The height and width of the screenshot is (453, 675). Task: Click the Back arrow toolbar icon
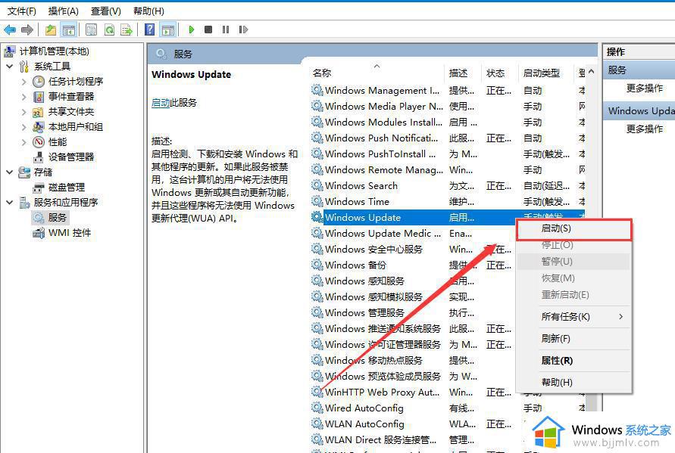[10, 29]
